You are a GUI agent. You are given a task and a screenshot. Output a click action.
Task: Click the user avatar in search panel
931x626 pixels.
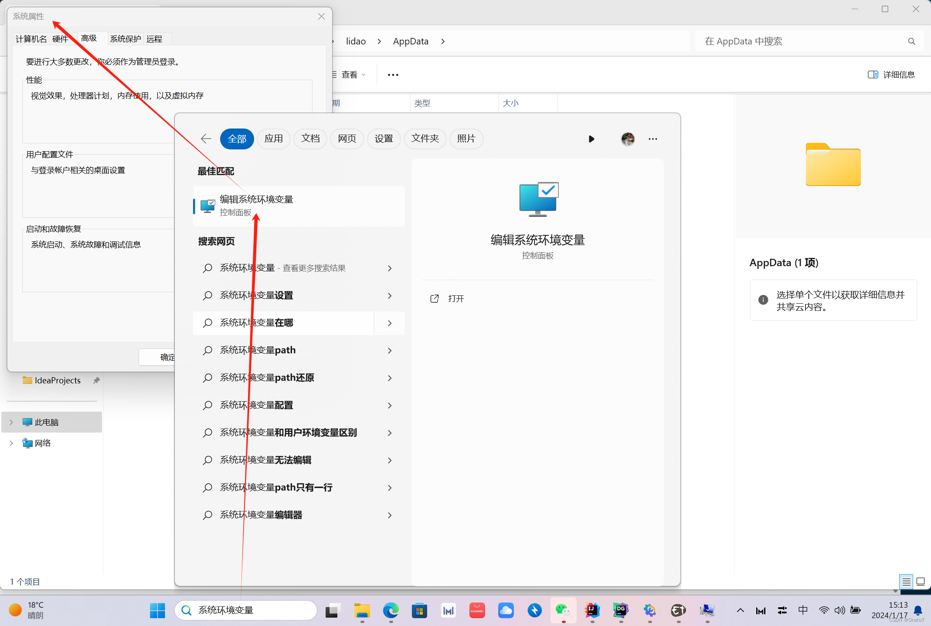tap(628, 139)
